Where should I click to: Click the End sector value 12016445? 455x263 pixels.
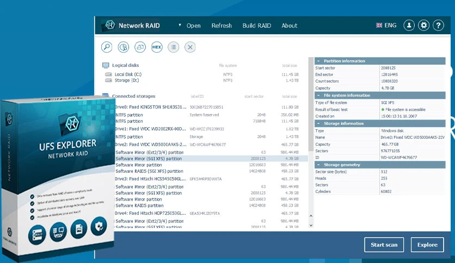[389, 74]
